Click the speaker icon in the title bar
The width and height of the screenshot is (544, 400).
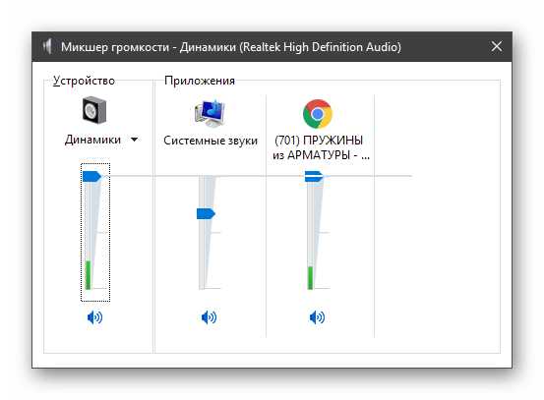[47, 46]
